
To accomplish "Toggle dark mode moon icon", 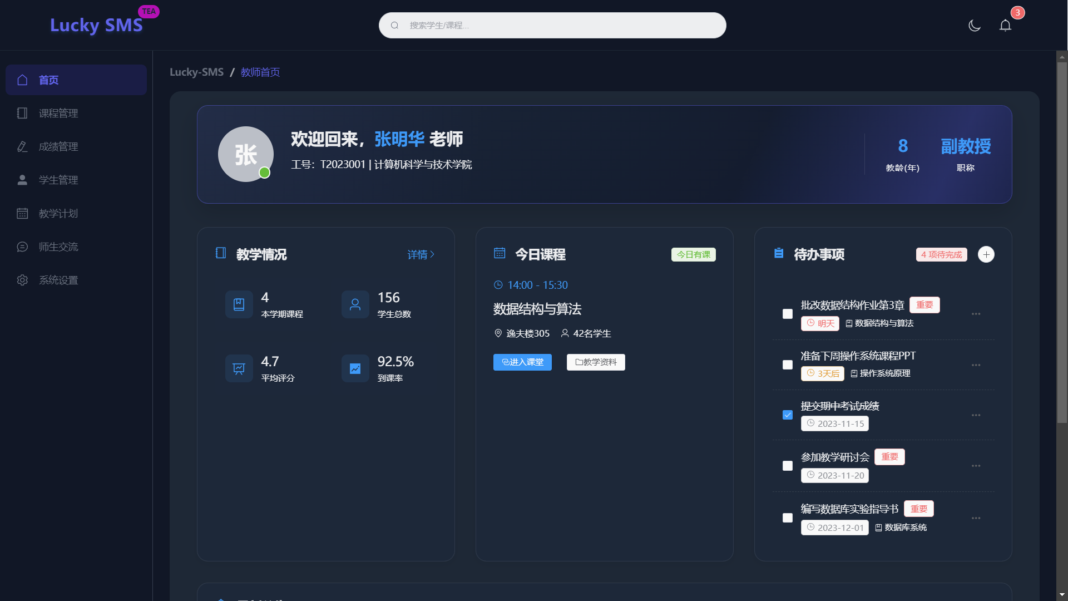I will coord(974,26).
